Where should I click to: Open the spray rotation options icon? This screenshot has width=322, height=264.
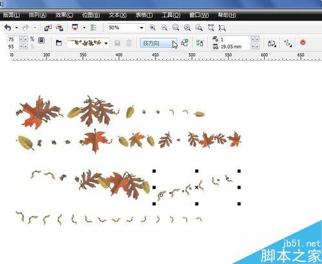pyautogui.click(x=272, y=43)
